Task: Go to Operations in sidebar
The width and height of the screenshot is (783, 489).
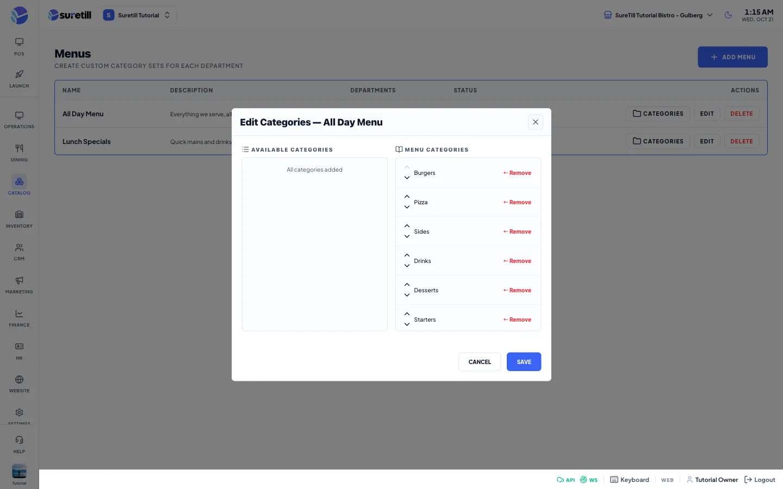Action: [x=19, y=120]
